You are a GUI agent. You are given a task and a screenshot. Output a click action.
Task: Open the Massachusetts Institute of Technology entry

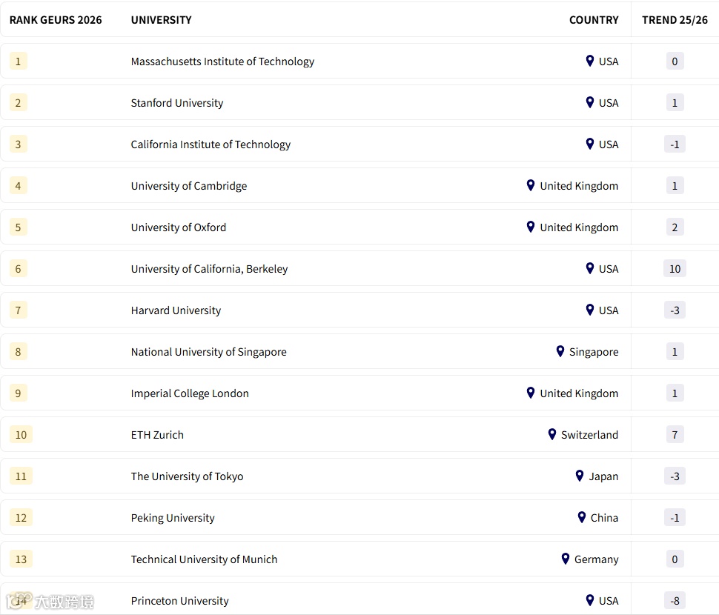[x=222, y=61]
